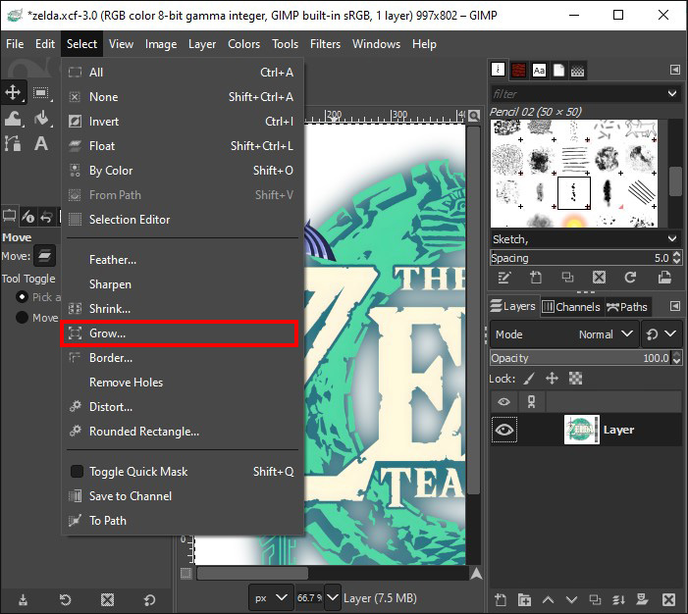Create a new brush

535,278
